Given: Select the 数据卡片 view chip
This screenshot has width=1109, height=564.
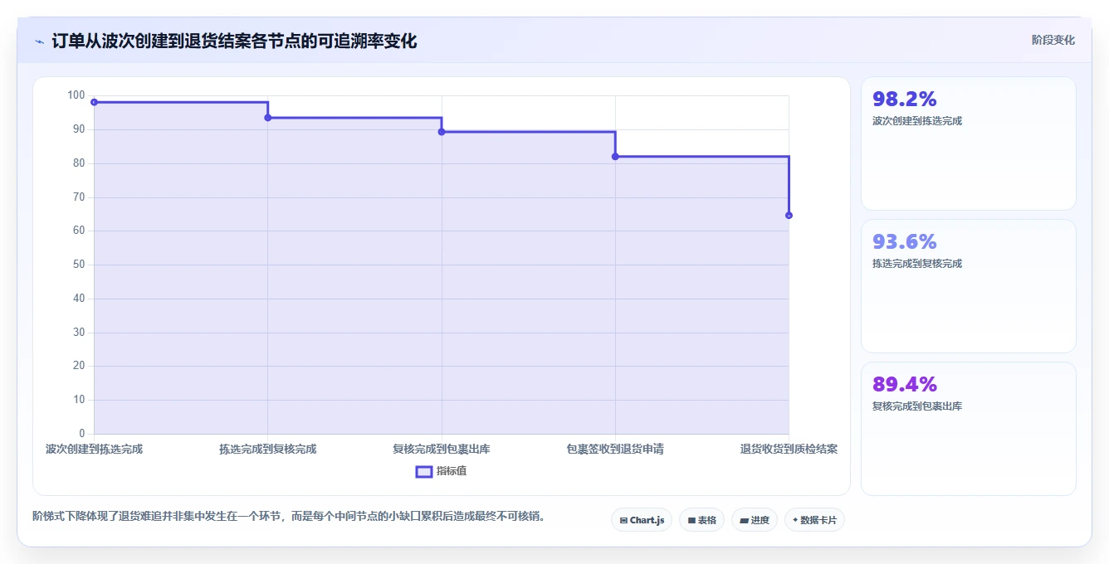Looking at the screenshot, I should coord(814,520).
